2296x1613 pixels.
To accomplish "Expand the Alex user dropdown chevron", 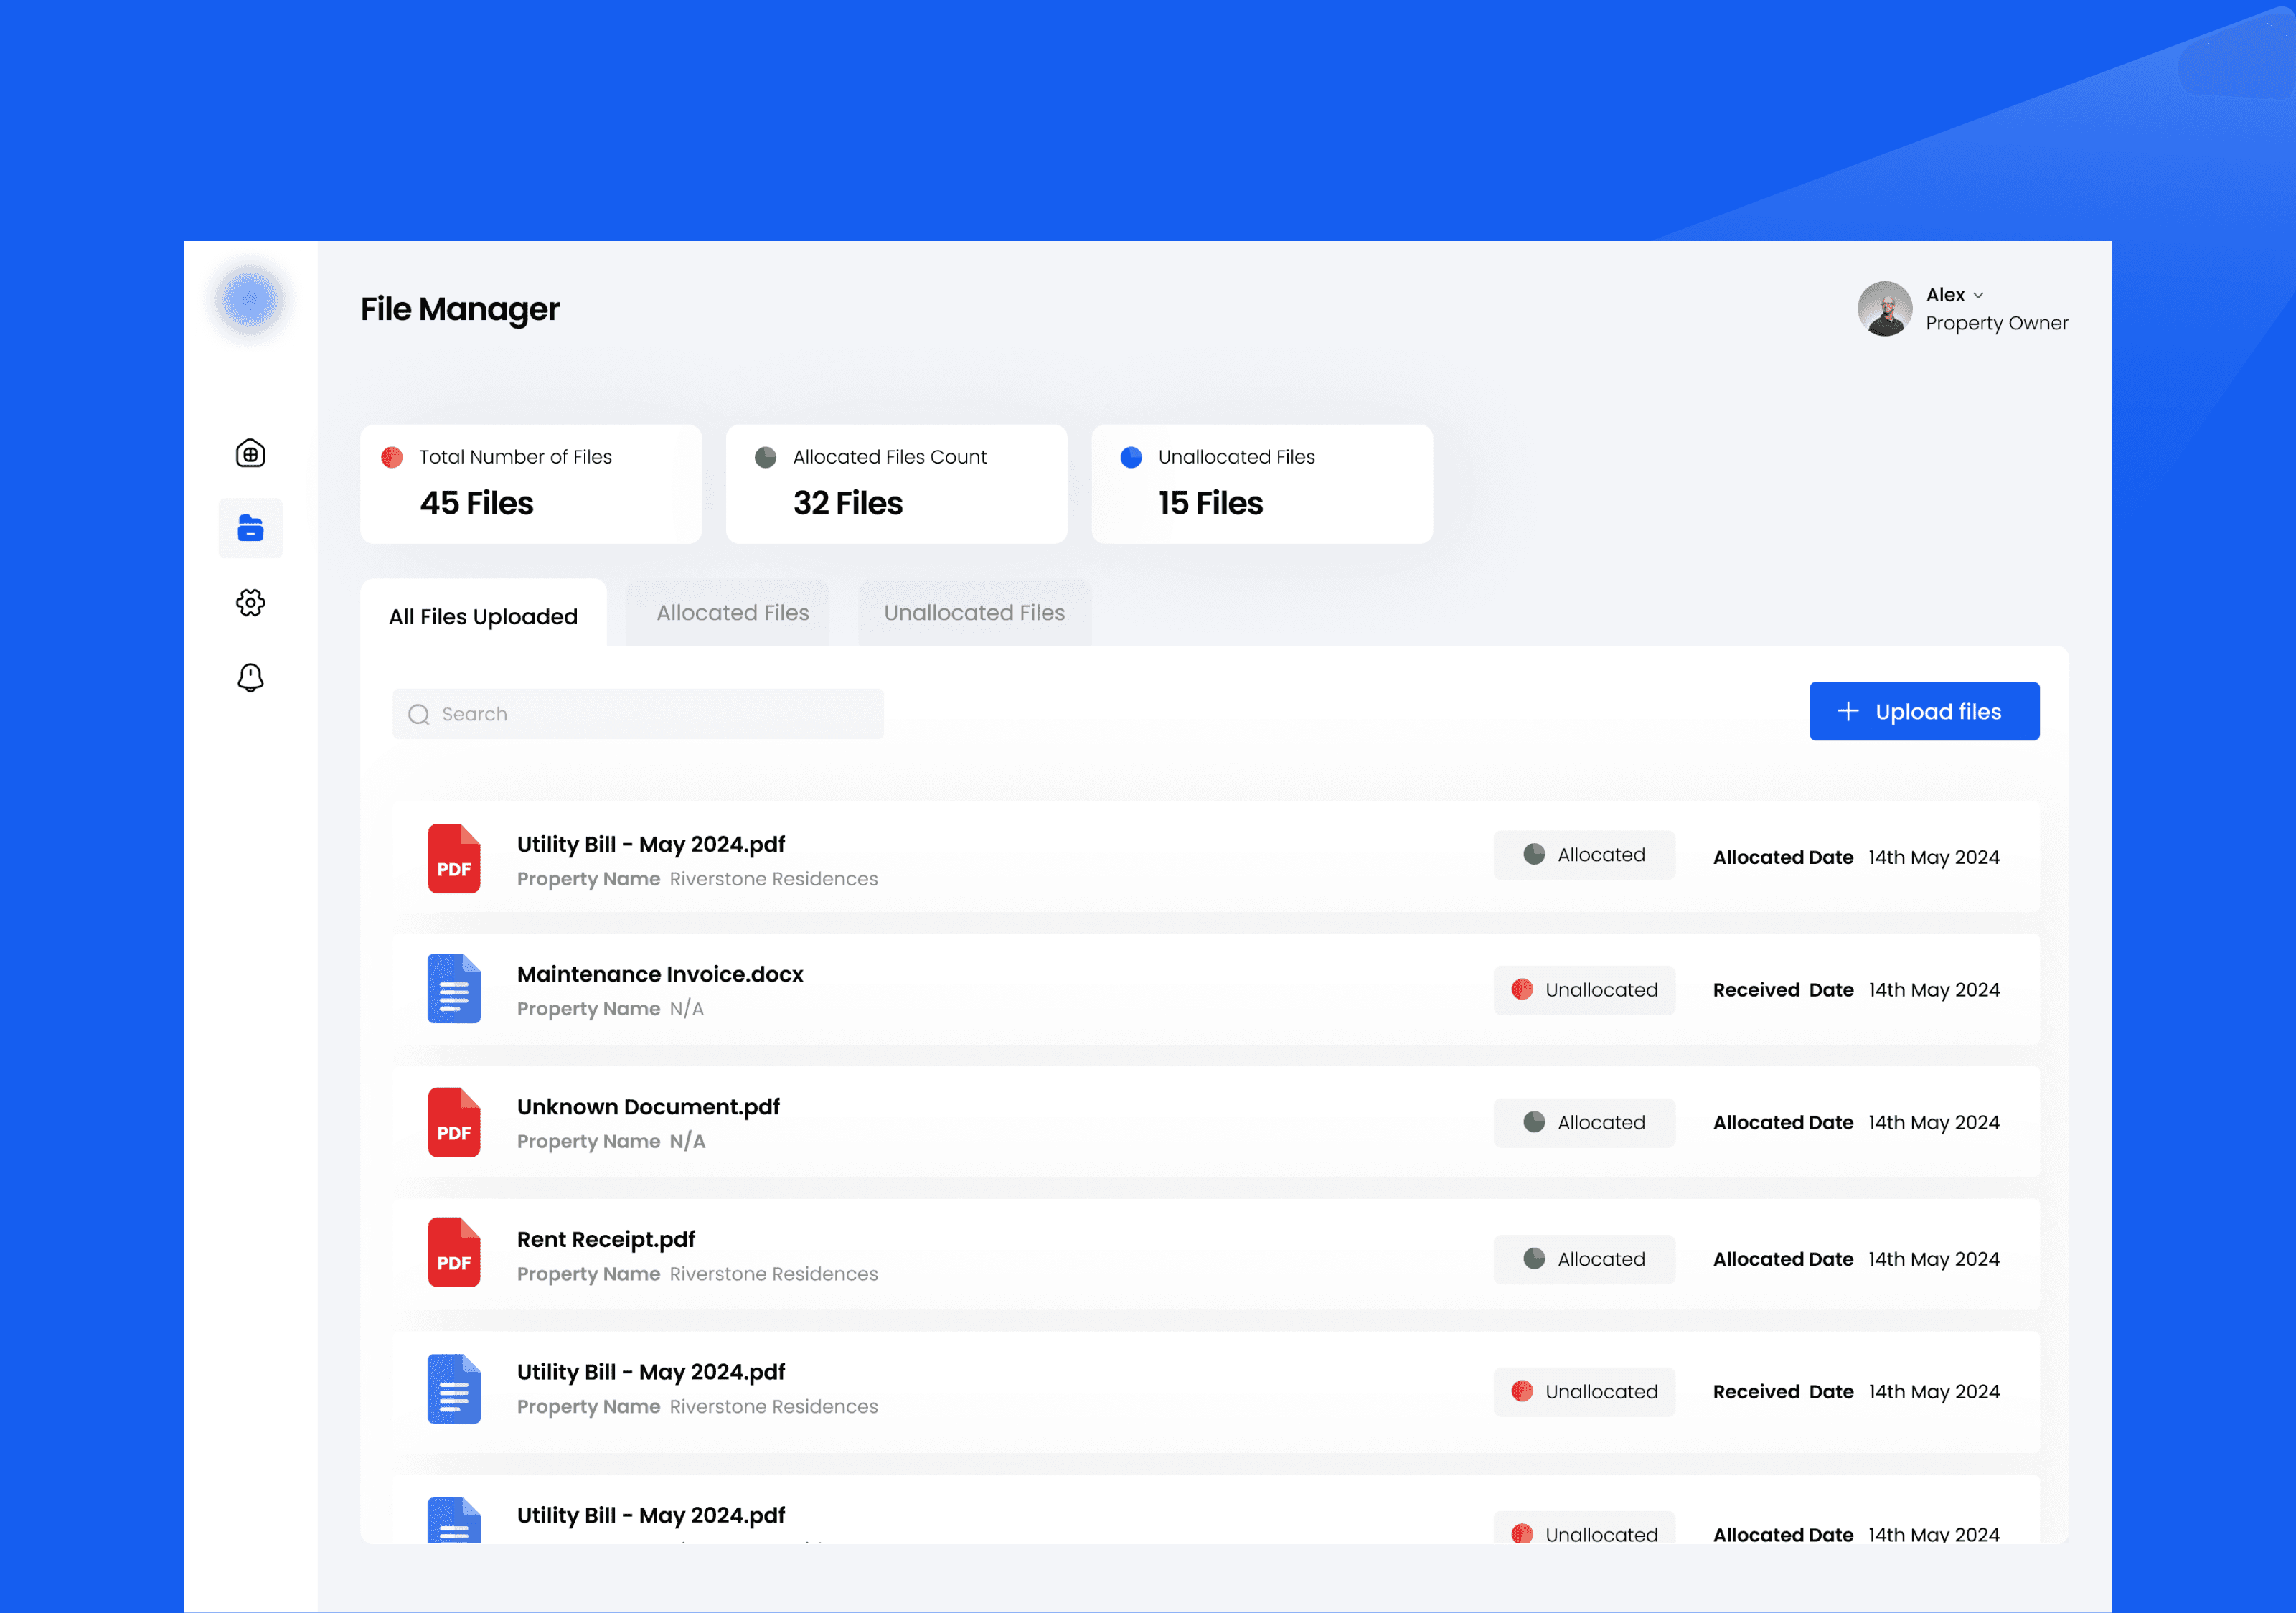I will (x=1978, y=296).
